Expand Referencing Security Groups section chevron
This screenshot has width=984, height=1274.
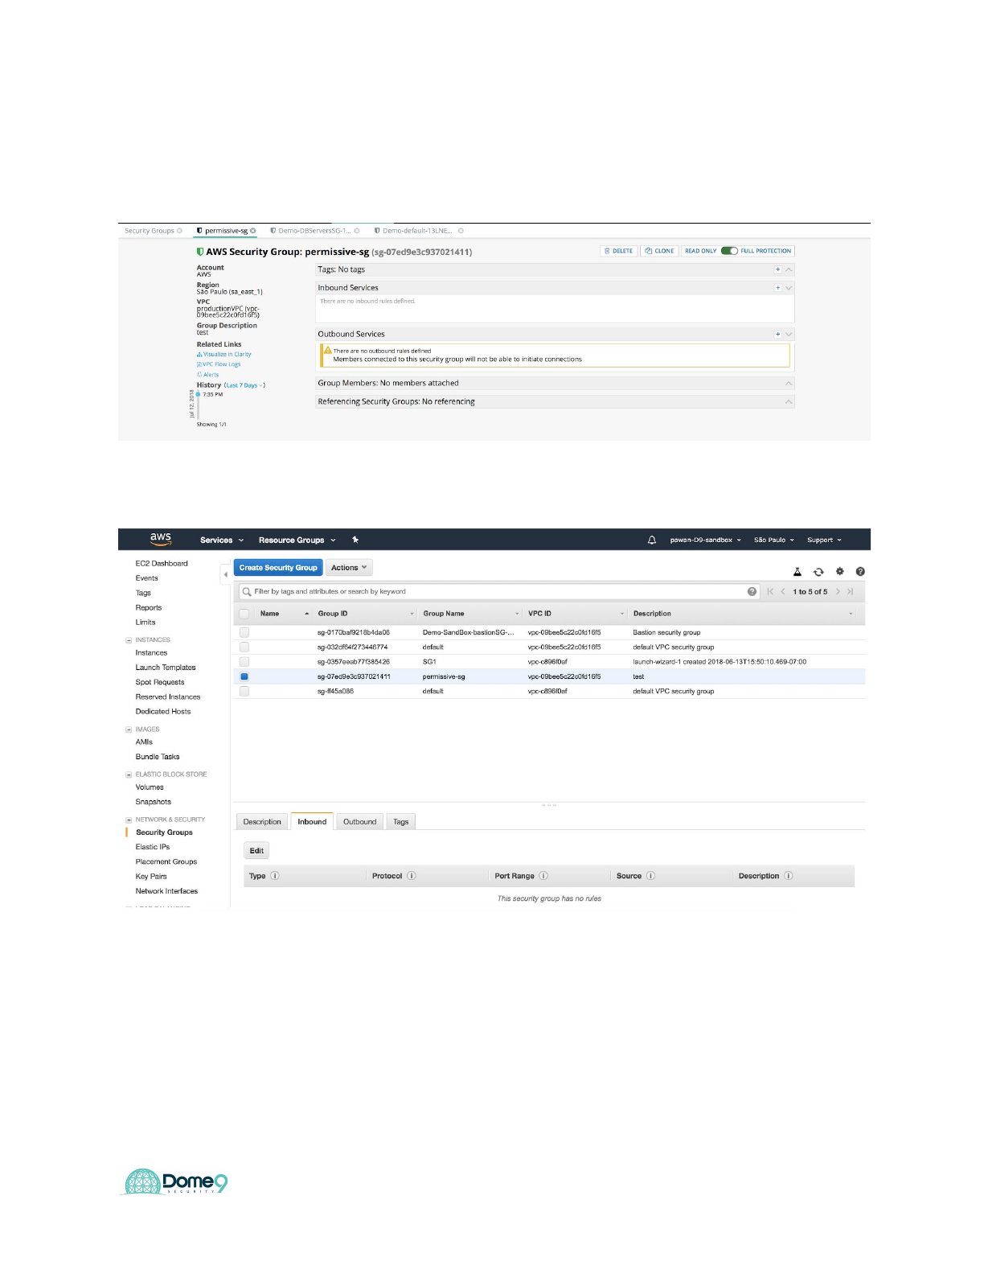[789, 401]
